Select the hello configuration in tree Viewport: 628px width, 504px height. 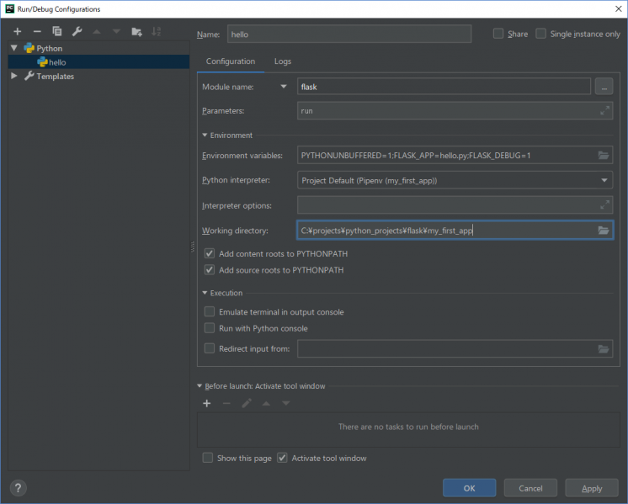pos(98,62)
